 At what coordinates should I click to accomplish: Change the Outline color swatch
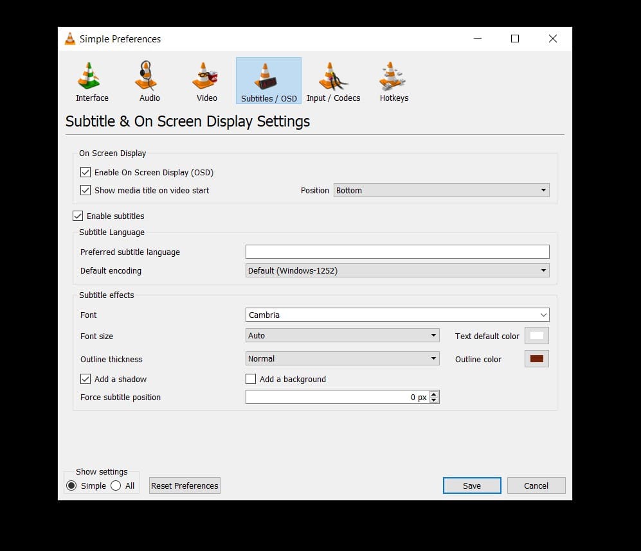click(x=537, y=358)
